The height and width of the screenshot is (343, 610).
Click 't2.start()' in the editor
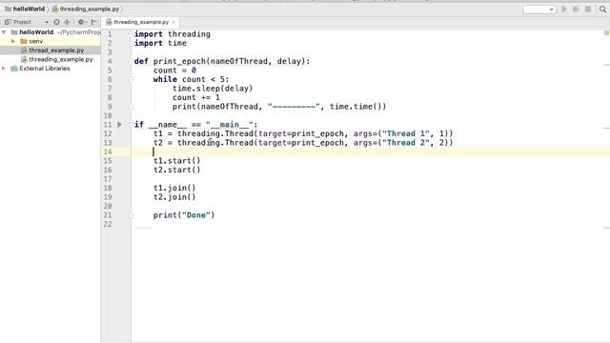tap(176, 170)
